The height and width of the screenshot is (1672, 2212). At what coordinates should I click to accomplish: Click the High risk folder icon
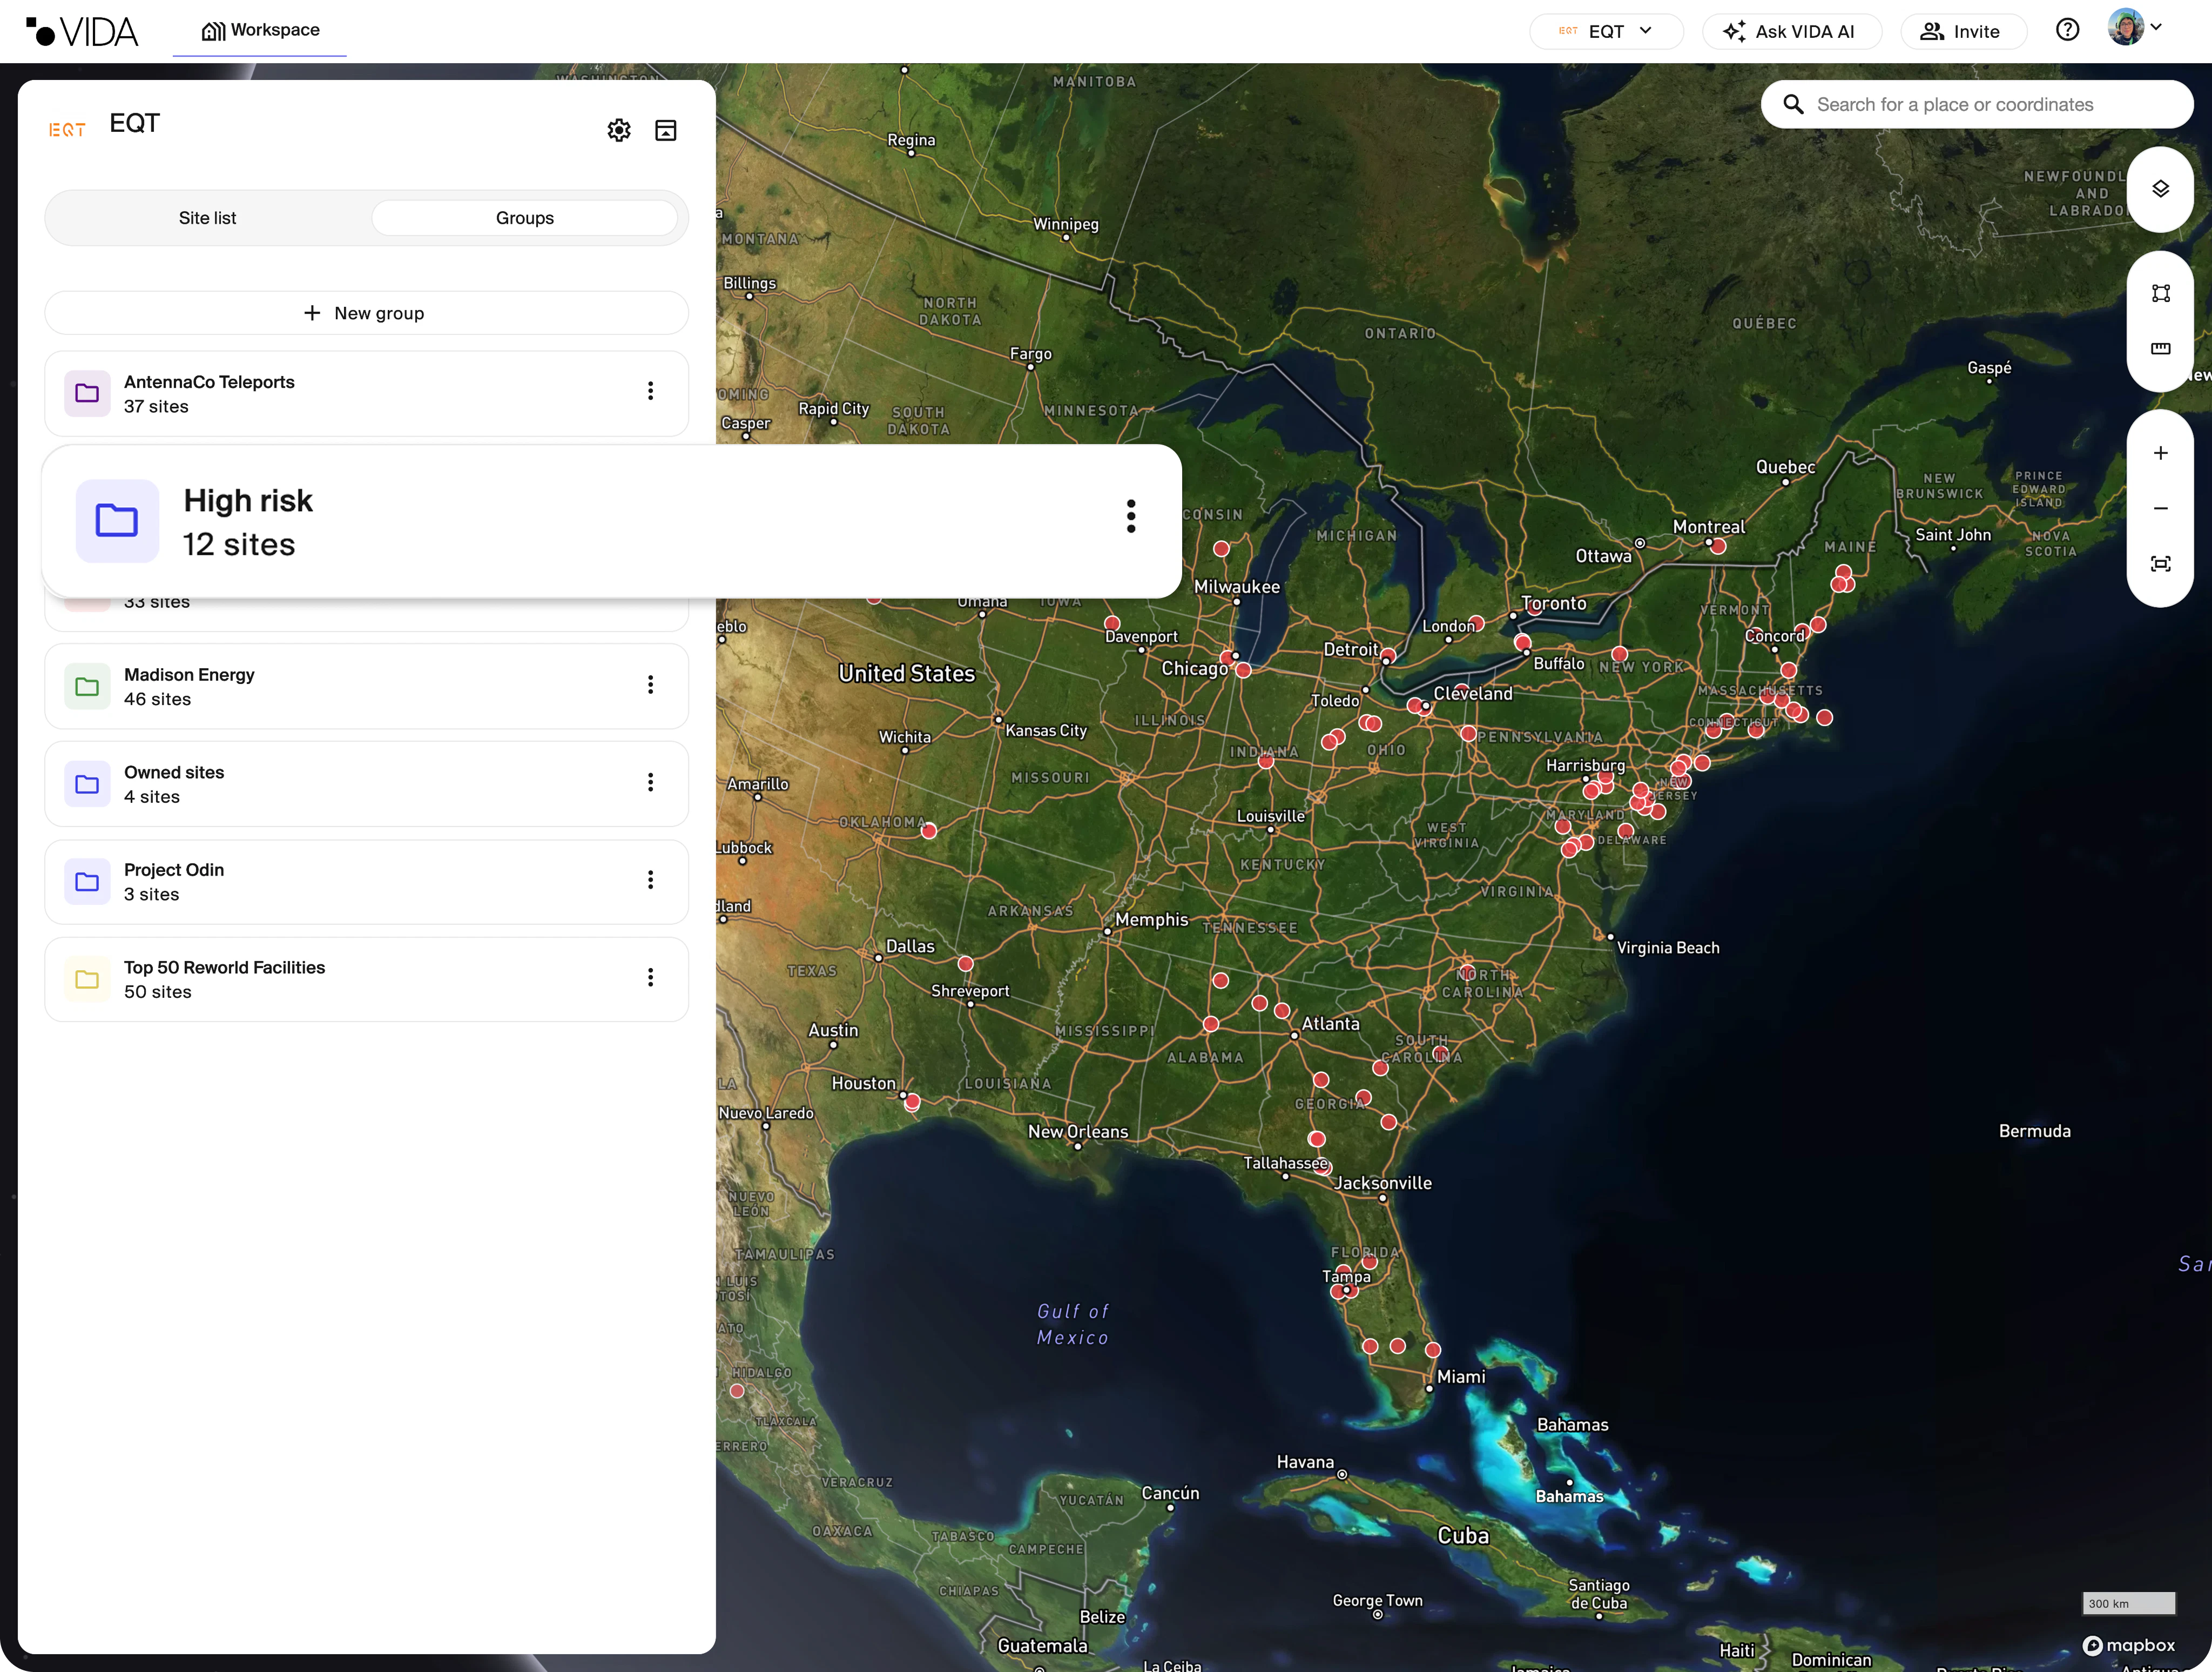[x=117, y=520]
